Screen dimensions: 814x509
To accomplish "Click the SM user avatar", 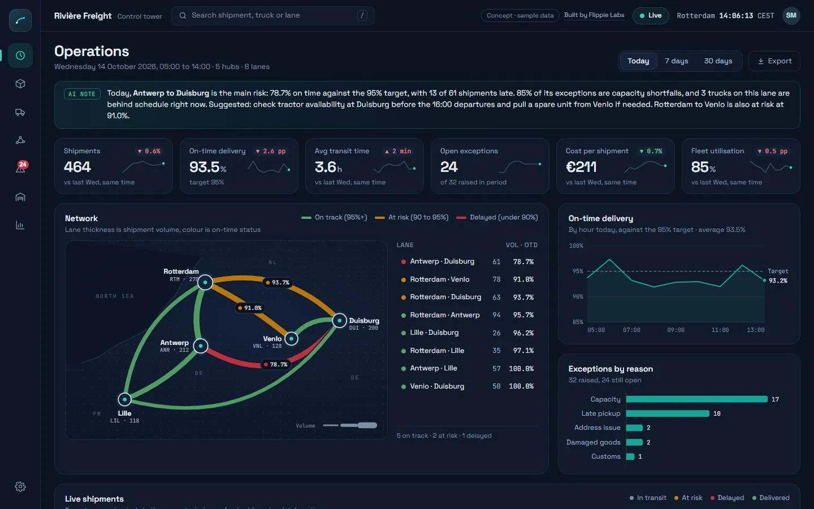I will tap(791, 16).
